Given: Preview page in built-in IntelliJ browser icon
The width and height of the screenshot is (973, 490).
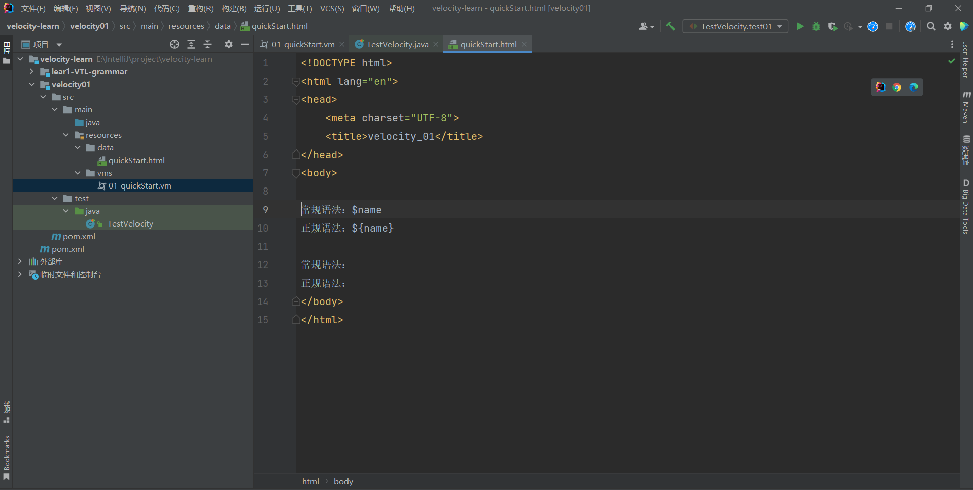Looking at the screenshot, I should (881, 87).
